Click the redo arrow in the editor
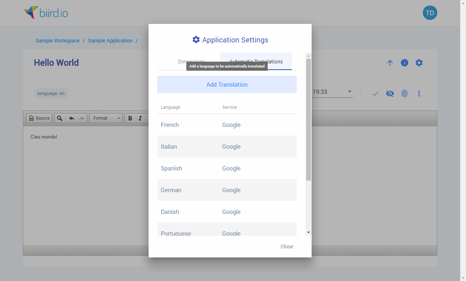Viewport: 466px width, 281px height. click(x=81, y=118)
